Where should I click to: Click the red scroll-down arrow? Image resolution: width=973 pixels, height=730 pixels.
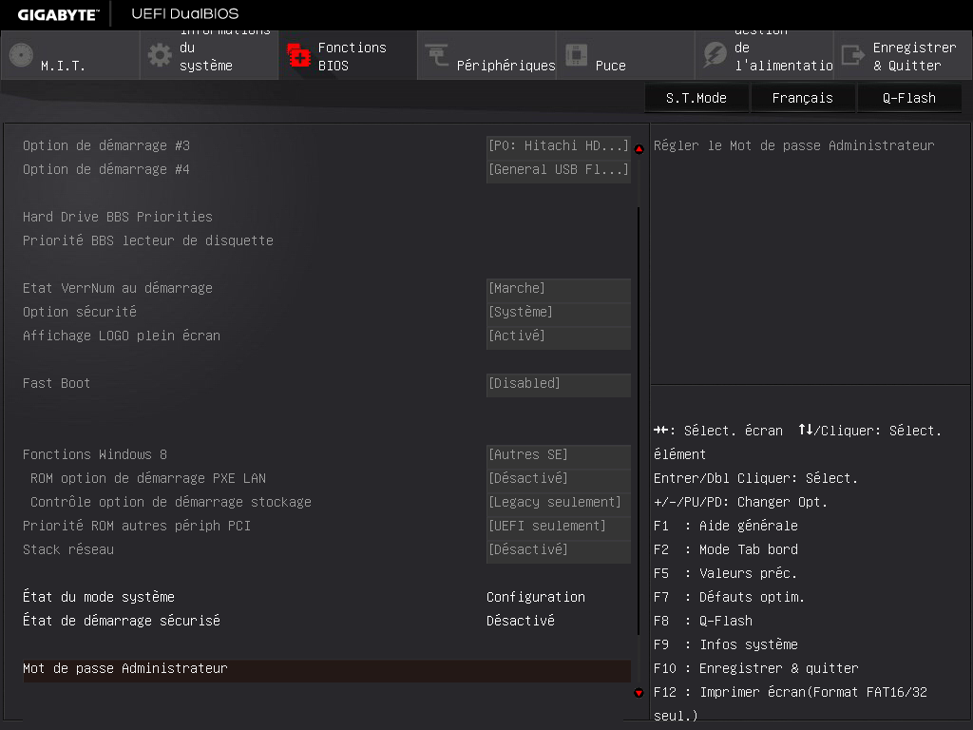click(639, 693)
